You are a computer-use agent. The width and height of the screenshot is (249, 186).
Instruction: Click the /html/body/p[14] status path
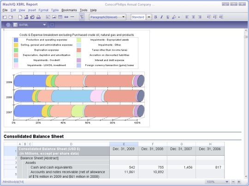(x=13, y=182)
